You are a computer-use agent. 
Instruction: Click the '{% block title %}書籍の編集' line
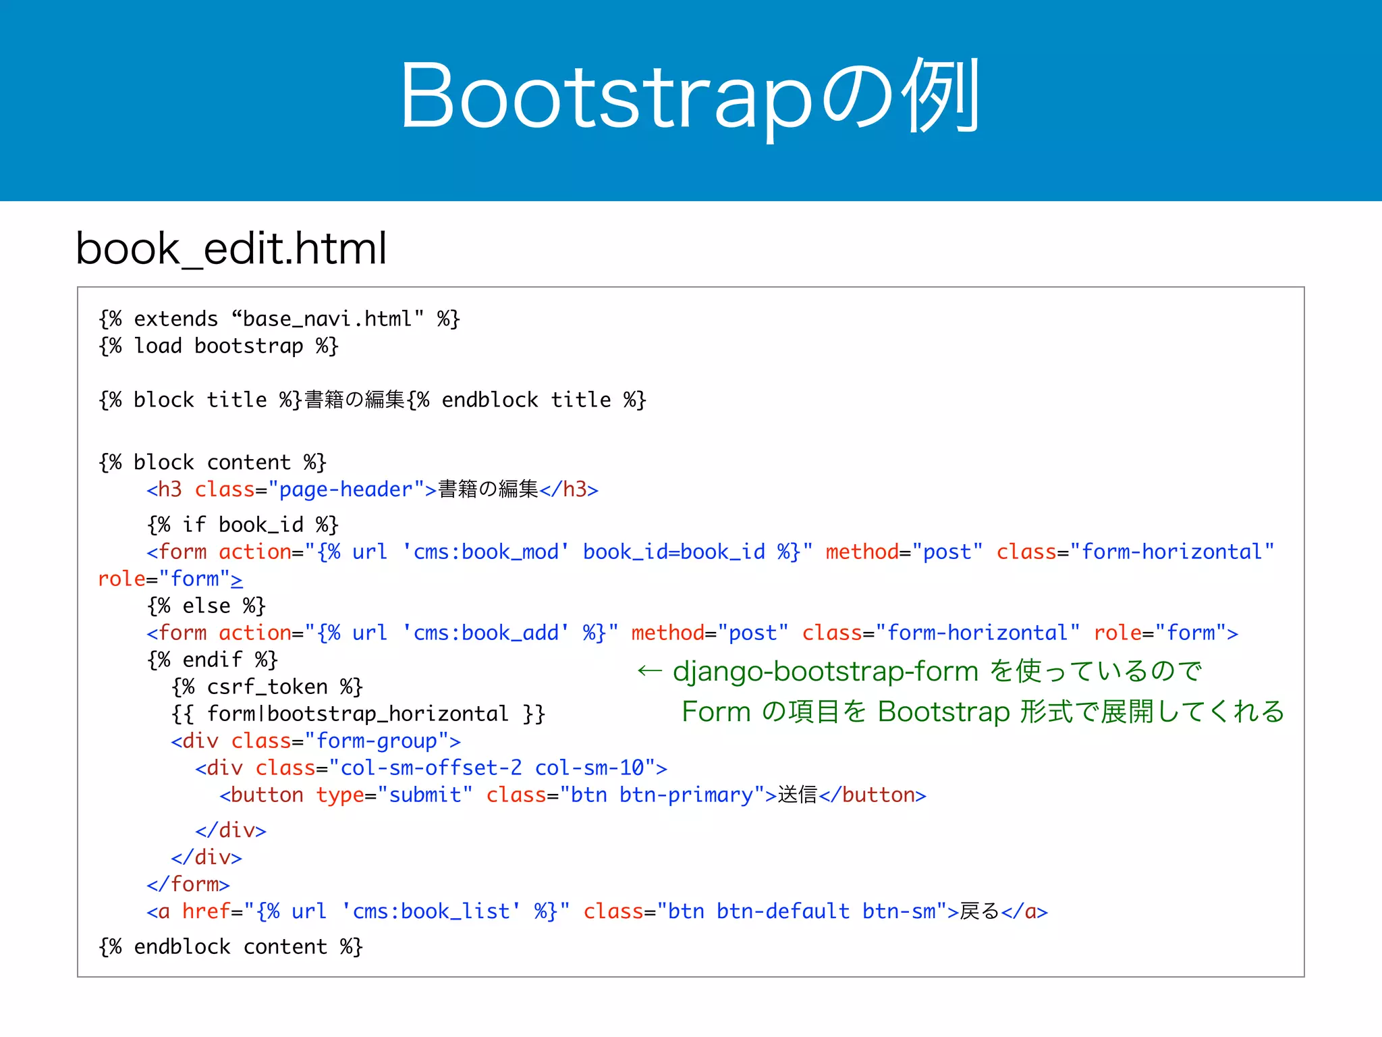(372, 400)
